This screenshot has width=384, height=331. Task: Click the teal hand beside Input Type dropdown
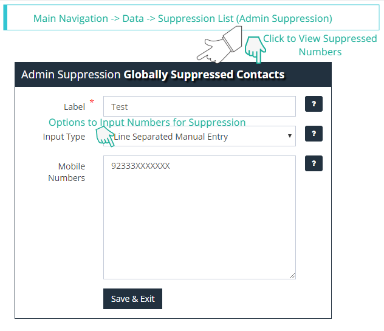pos(105,137)
